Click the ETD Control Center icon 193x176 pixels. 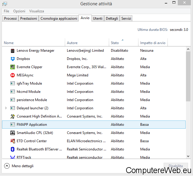click(13, 141)
